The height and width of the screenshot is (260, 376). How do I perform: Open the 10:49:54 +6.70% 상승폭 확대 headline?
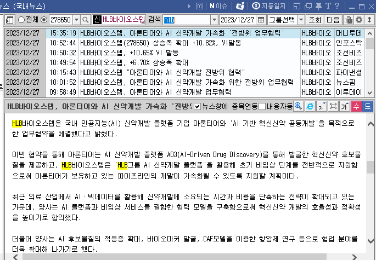click(134, 62)
